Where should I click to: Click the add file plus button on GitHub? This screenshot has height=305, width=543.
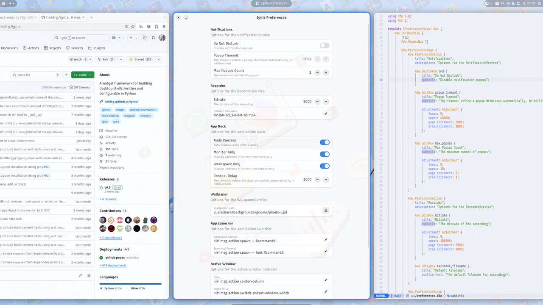66,75
